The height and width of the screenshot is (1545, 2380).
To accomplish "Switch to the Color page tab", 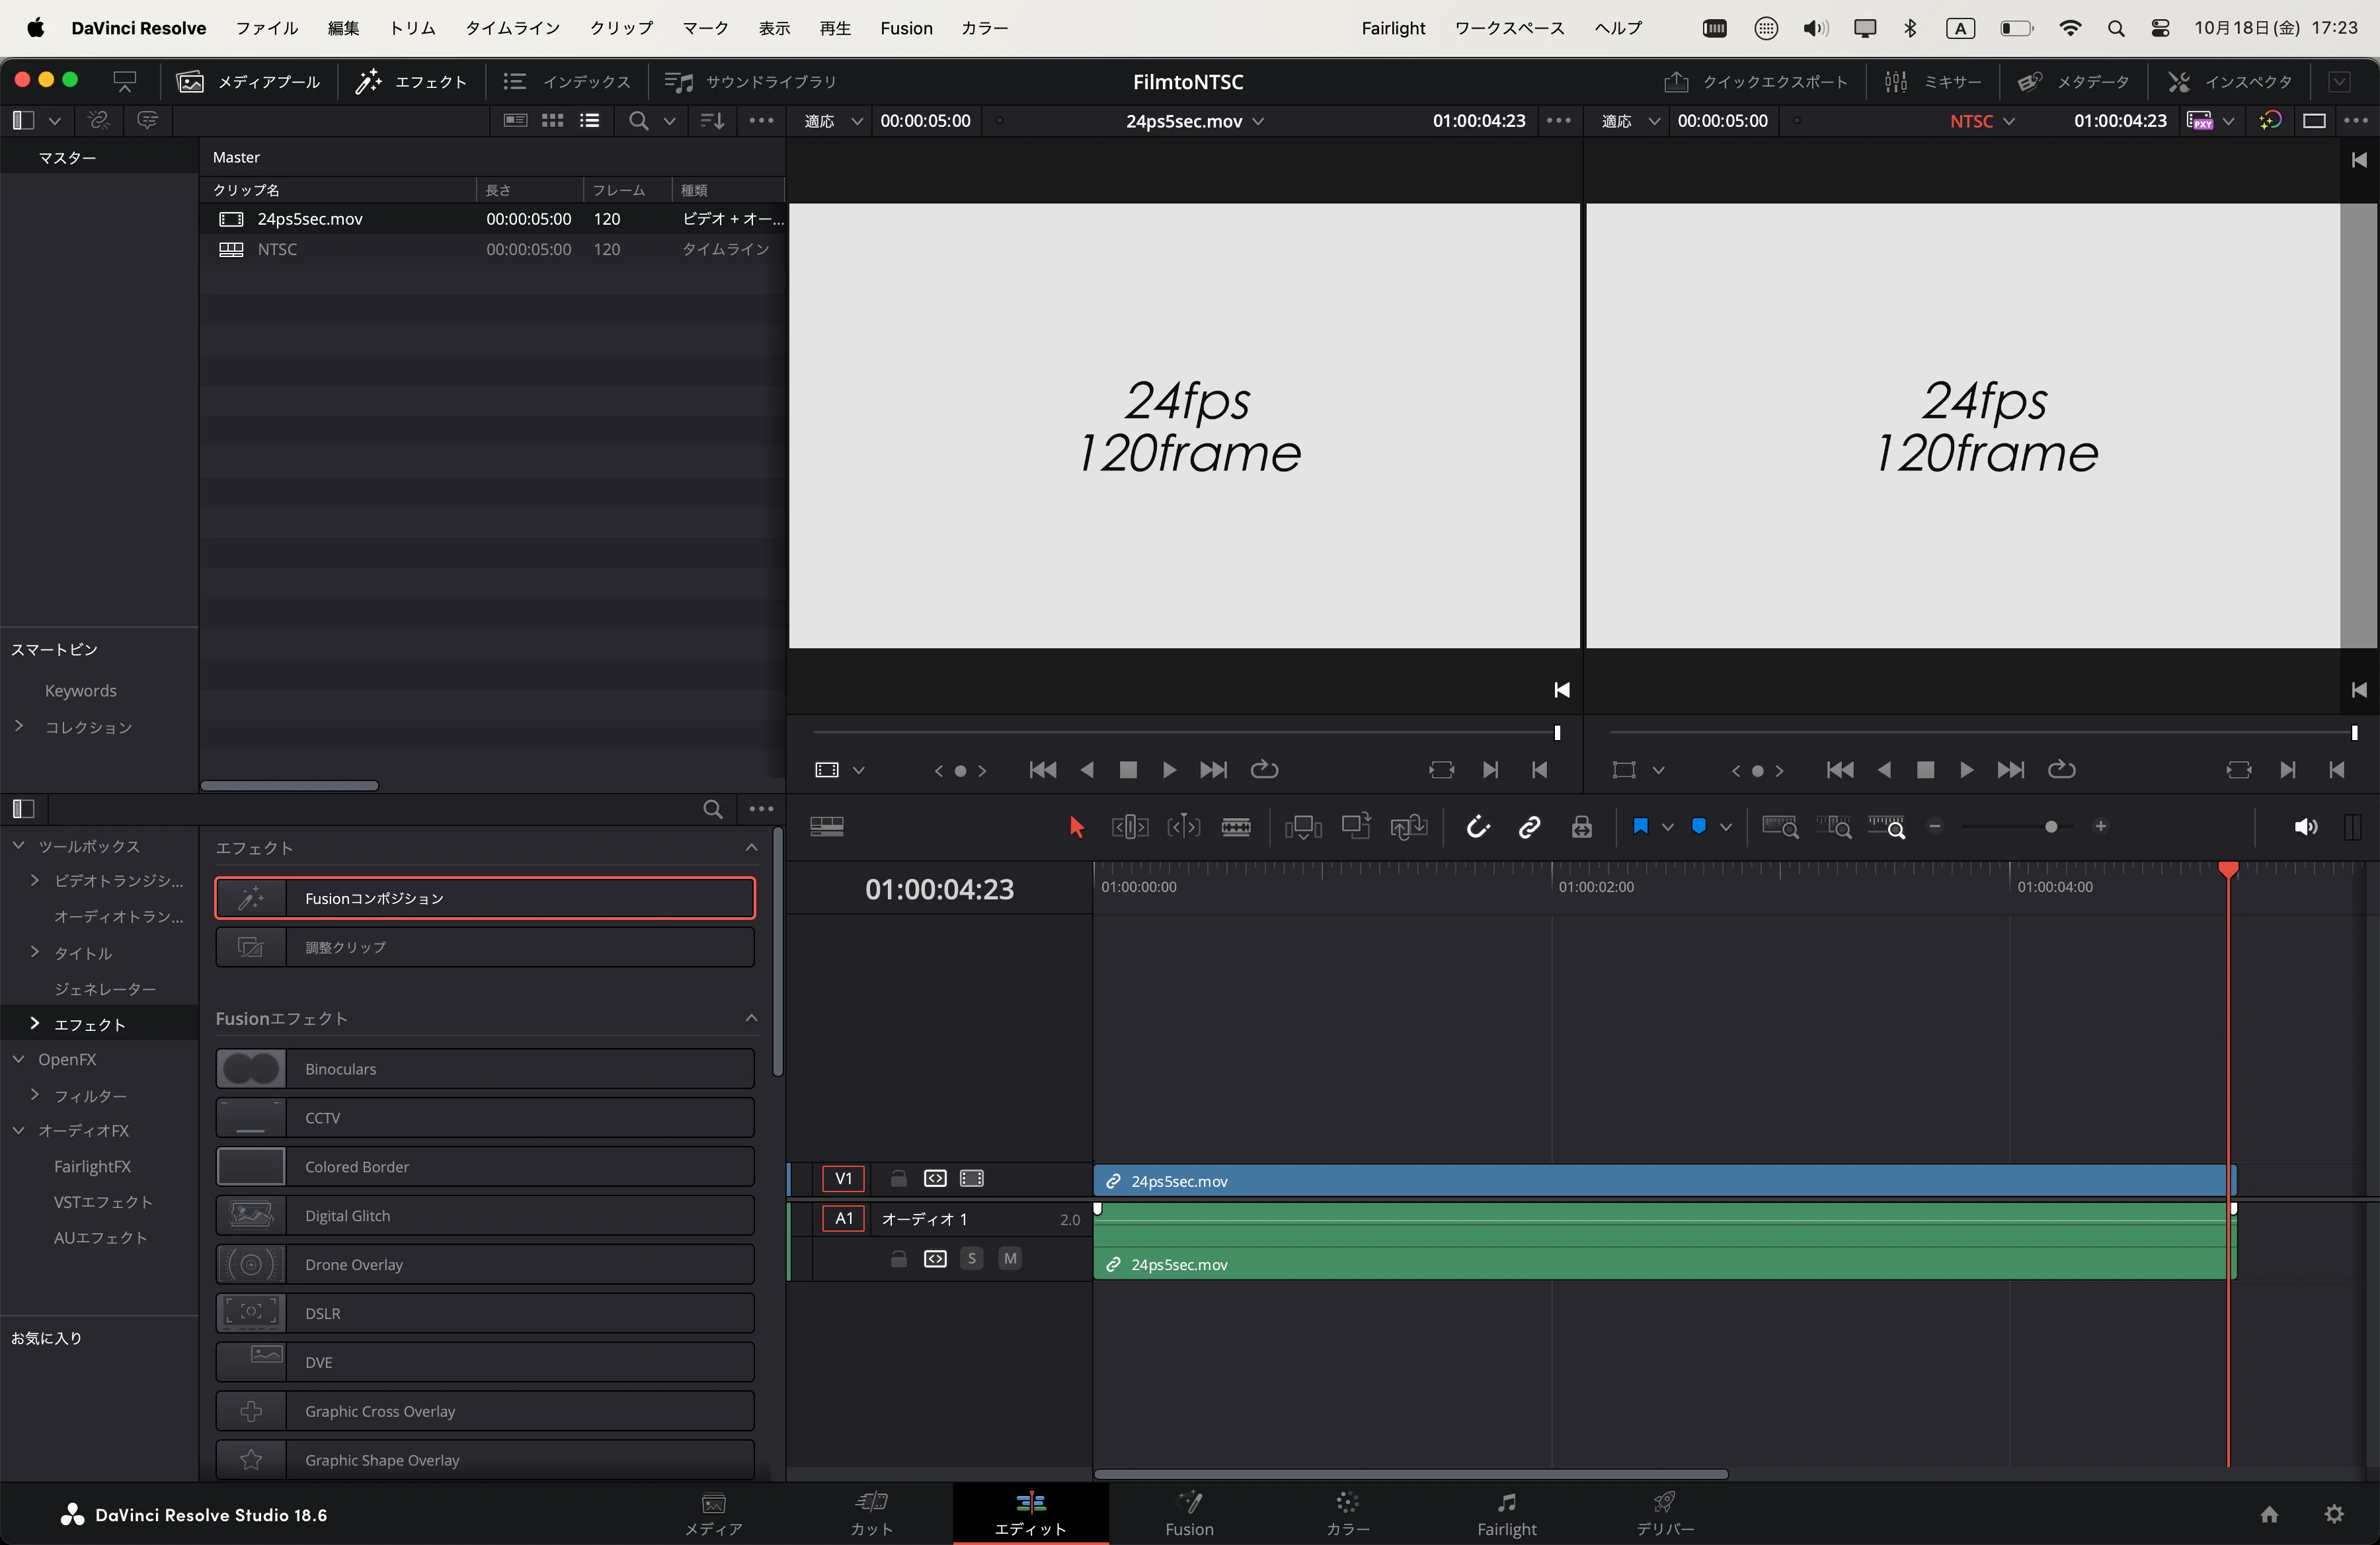I will pyautogui.click(x=1347, y=1514).
